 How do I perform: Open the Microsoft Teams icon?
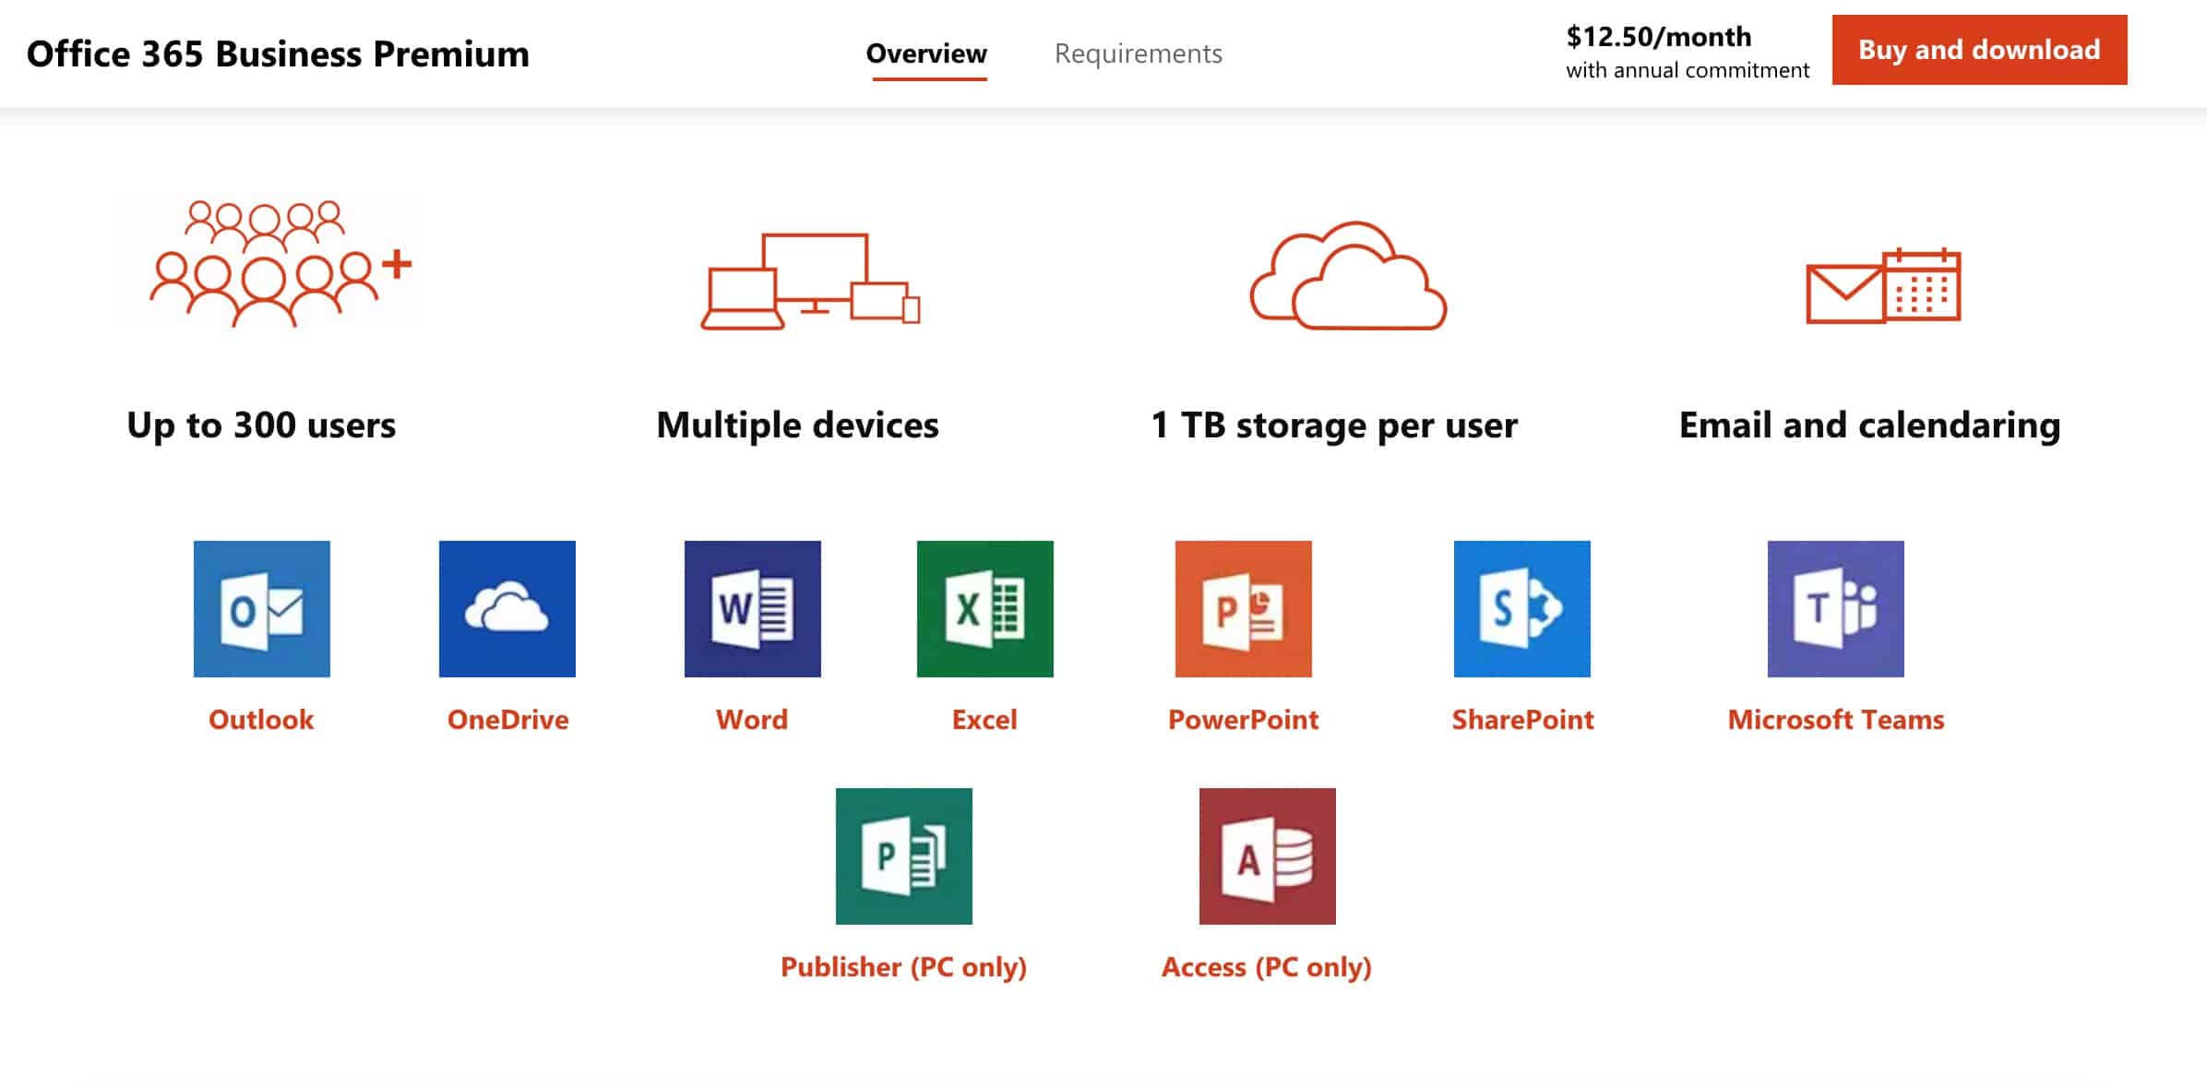(x=1836, y=609)
